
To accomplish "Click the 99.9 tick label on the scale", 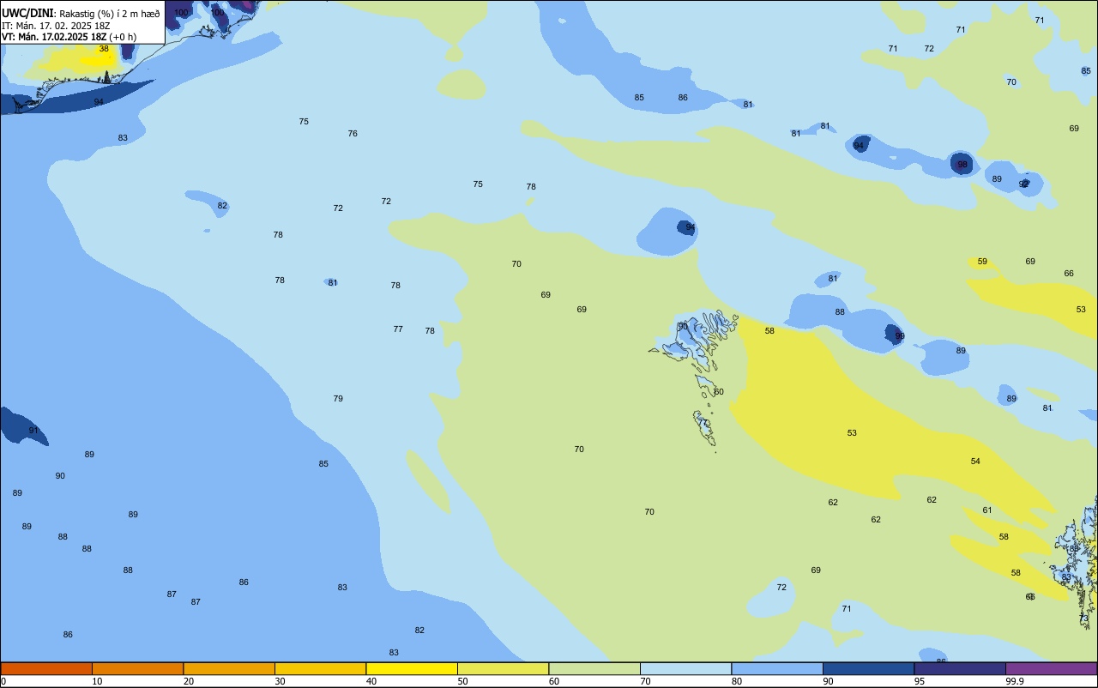I will (1015, 681).
